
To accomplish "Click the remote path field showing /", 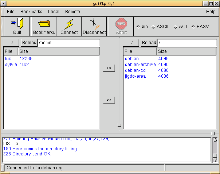I will 187,43.
